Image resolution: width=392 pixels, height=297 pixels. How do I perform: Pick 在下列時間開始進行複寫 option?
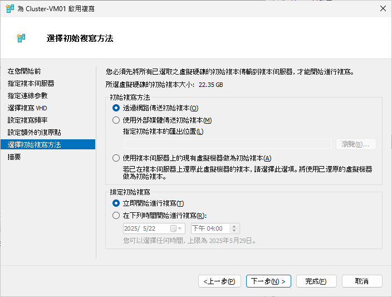(116, 215)
